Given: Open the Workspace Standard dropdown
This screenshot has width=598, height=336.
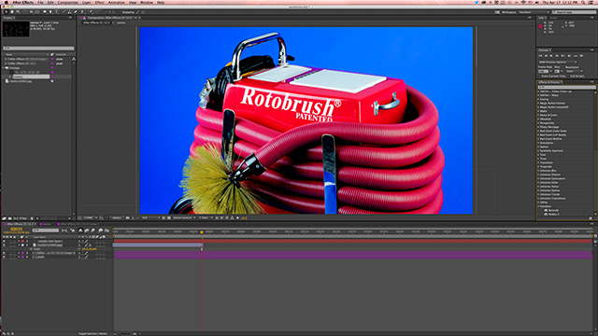Looking at the screenshot, I should tap(534, 12).
